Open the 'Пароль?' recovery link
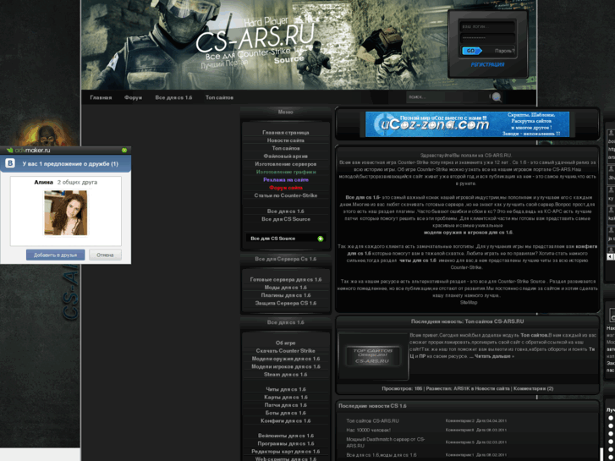Screen dimensions: 615x461 click(504, 51)
